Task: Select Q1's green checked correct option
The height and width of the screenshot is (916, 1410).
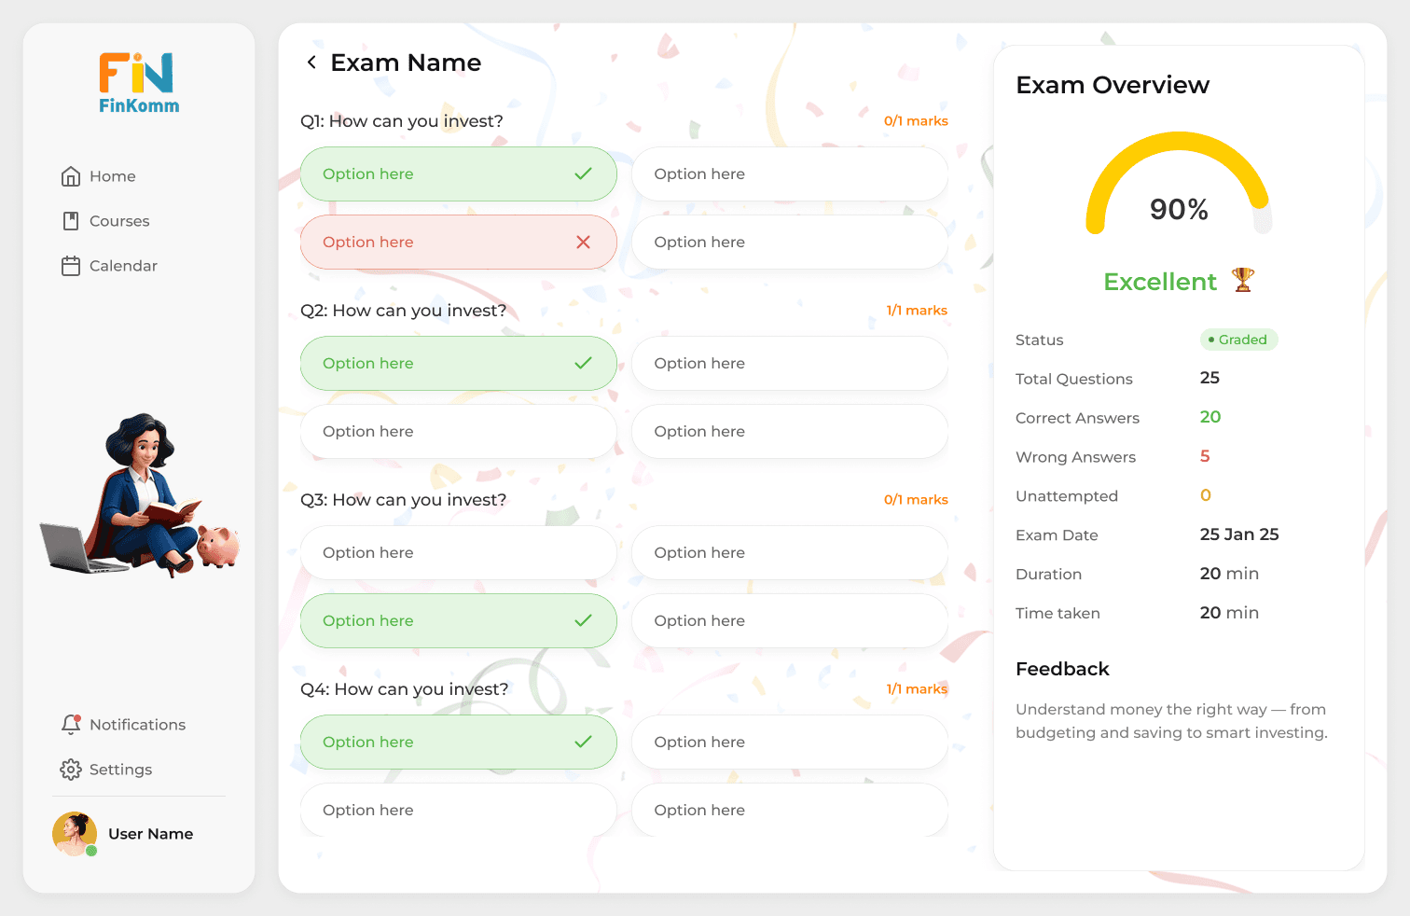Action: tap(458, 174)
